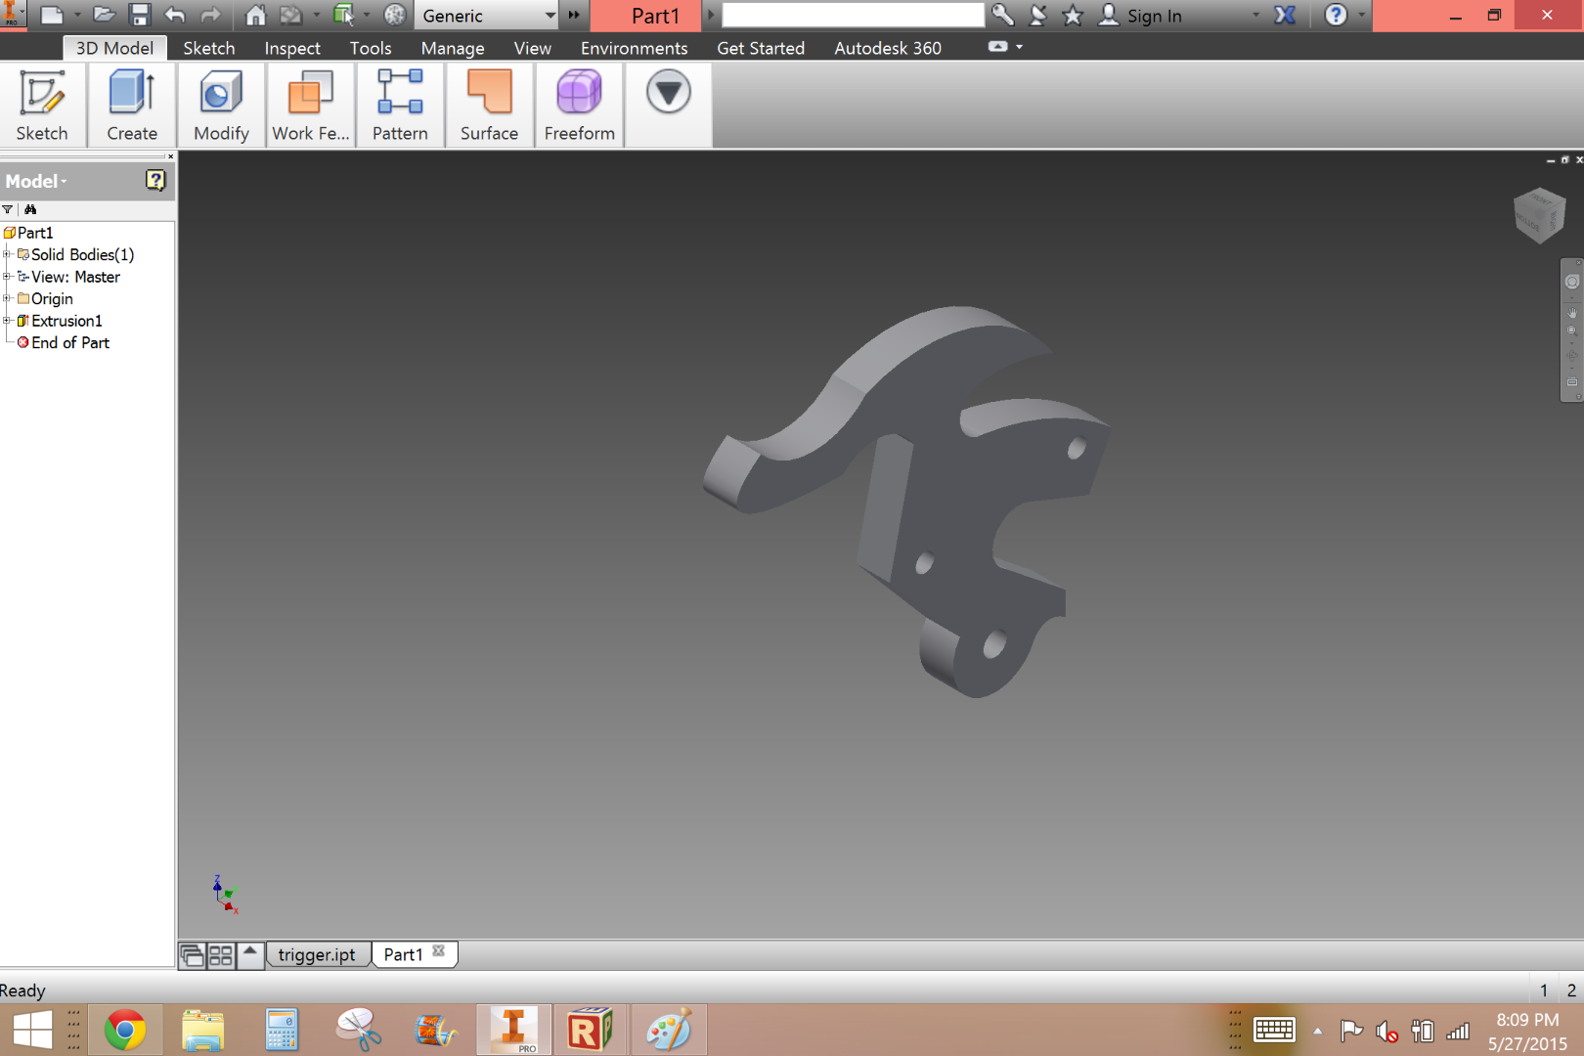Click the Redo arrow icon
Screen dimensions: 1584x1056
(x=210, y=15)
